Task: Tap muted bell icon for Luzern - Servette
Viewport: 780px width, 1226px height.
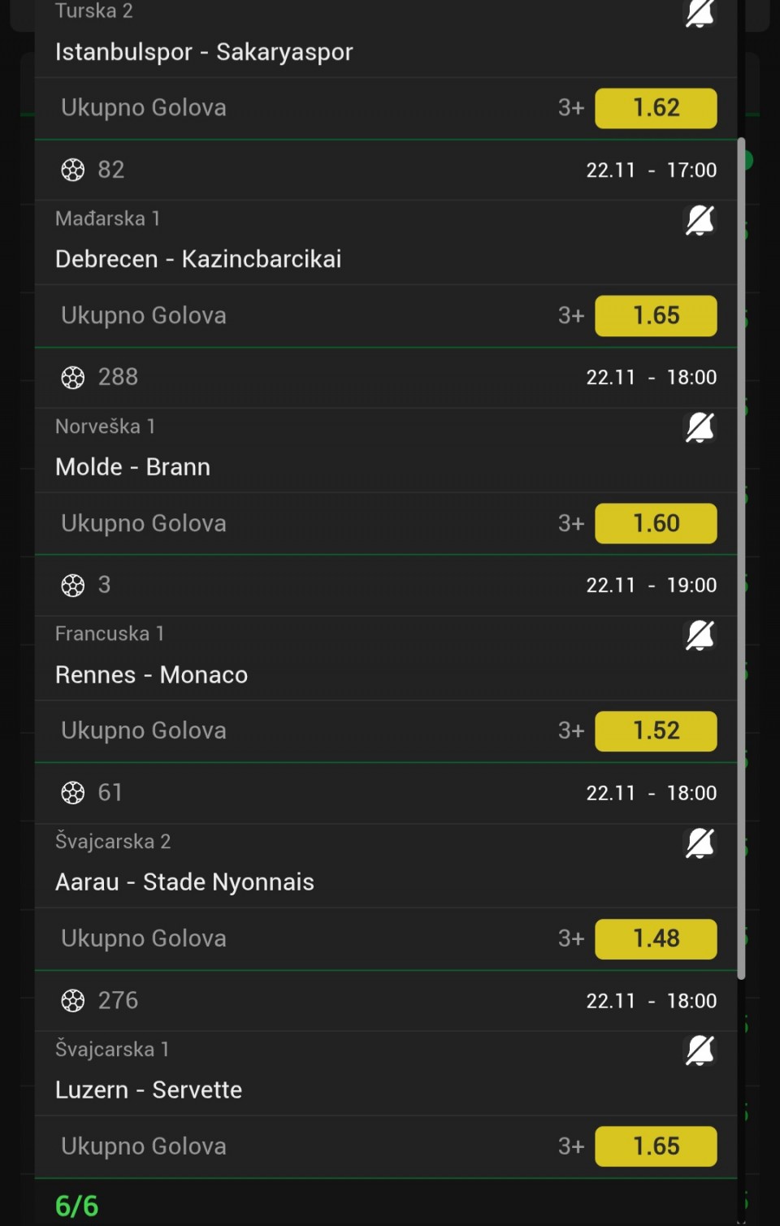Action: (x=700, y=1051)
